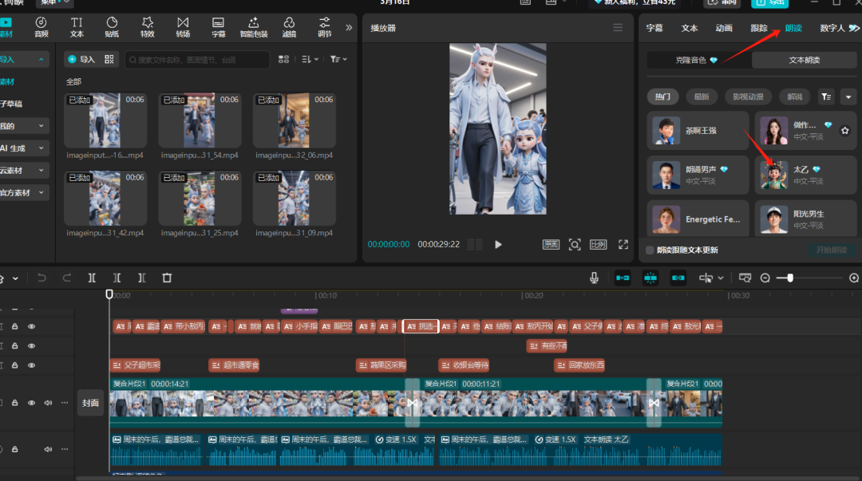The width and height of the screenshot is (862, 481).
Task: Select the 文本朗读 tab
Action: (x=804, y=60)
